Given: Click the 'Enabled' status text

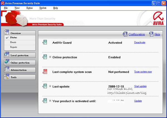Looking at the screenshot, I should 114,57.
